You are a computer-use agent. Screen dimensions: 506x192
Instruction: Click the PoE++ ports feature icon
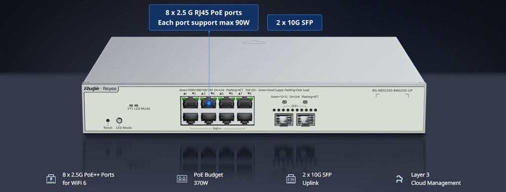tap(51, 179)
